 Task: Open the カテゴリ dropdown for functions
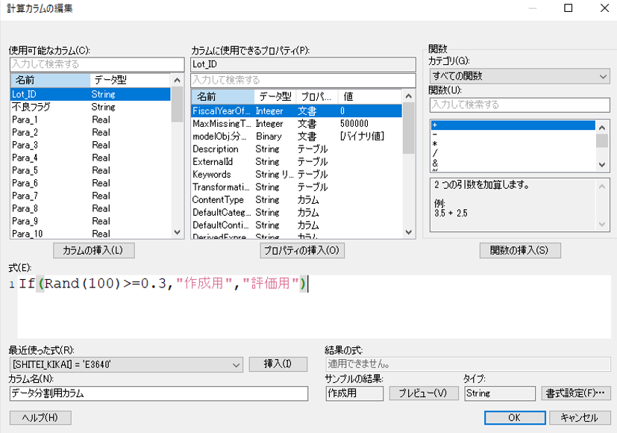point(520,76)
